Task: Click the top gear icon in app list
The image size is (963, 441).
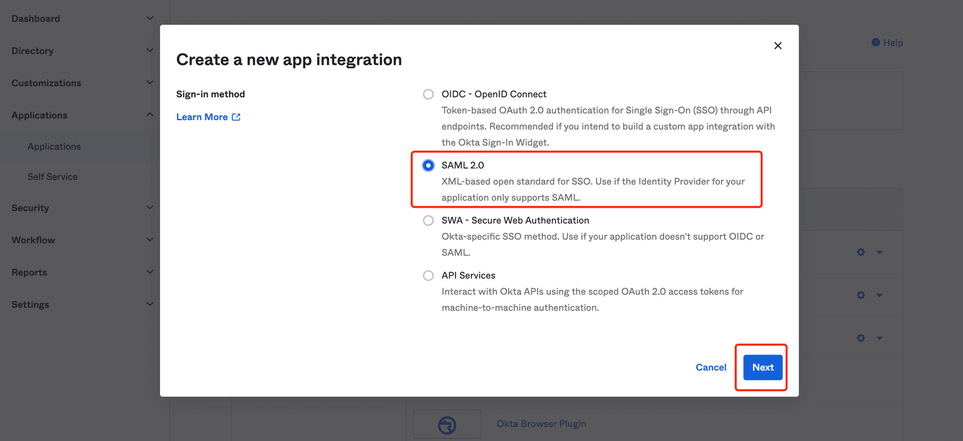Action: pos(861,252)
